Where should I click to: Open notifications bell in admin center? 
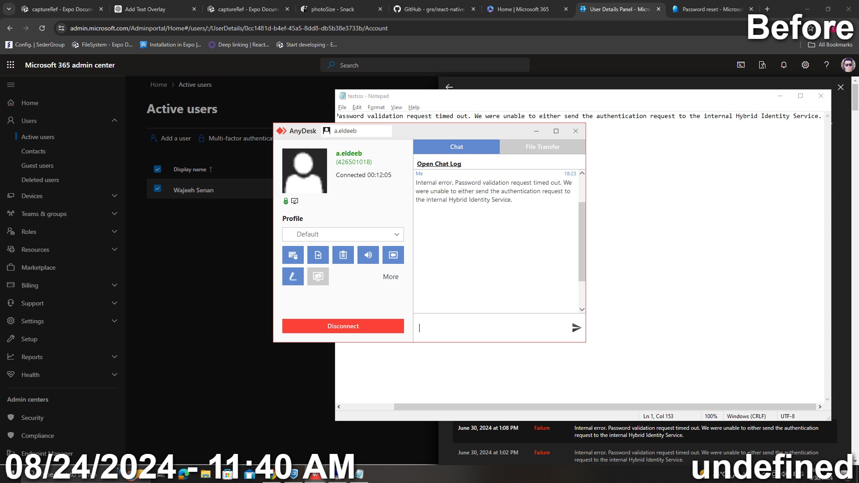[784, 65]
